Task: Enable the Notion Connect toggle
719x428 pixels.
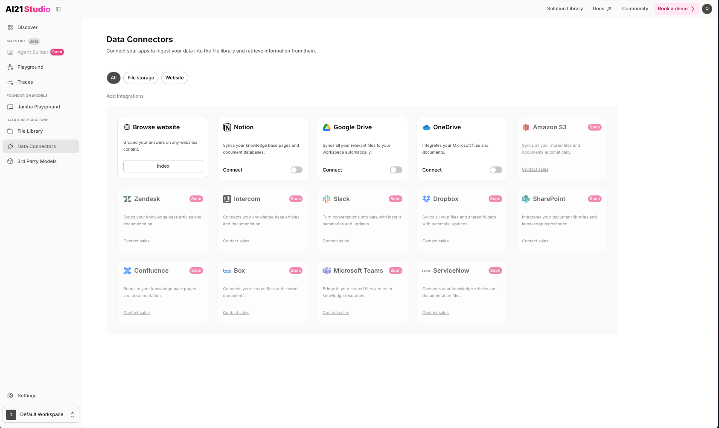Action: [297, 170]
